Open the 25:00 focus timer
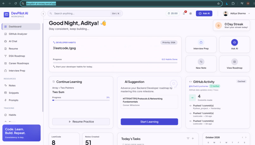 pos(172,14)
